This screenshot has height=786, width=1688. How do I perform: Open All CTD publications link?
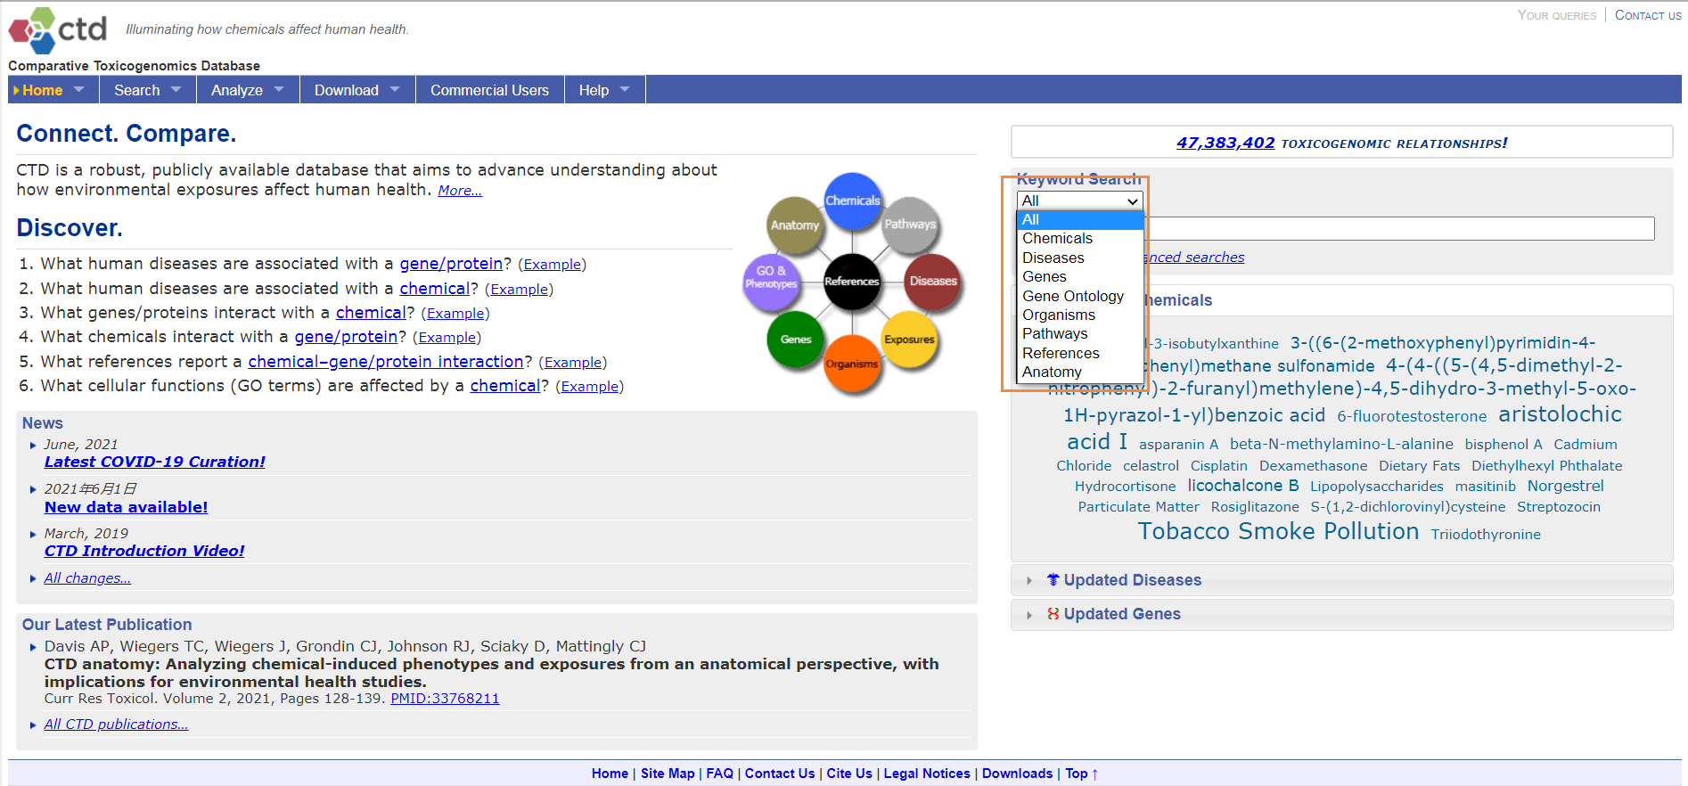[116, 725]
